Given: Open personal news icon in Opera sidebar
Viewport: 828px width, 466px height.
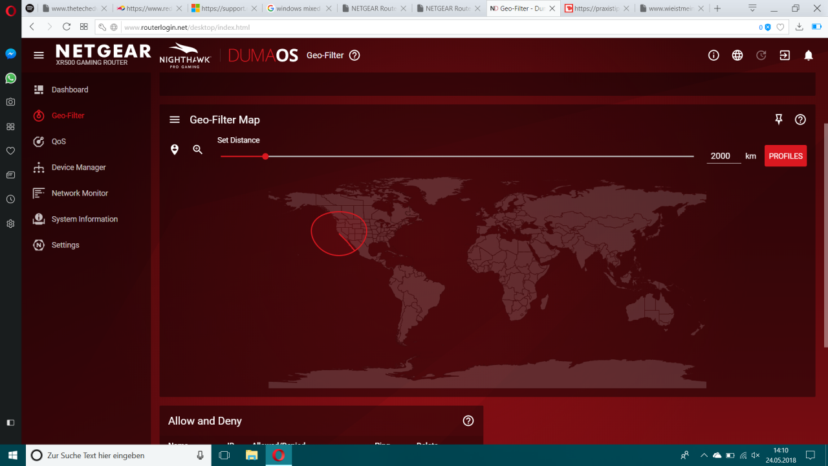Looking at the screenshot, I should point(10,175).
